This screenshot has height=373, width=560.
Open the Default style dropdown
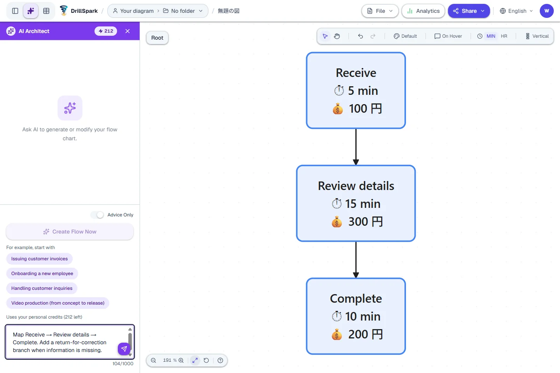tap(405, 36)
